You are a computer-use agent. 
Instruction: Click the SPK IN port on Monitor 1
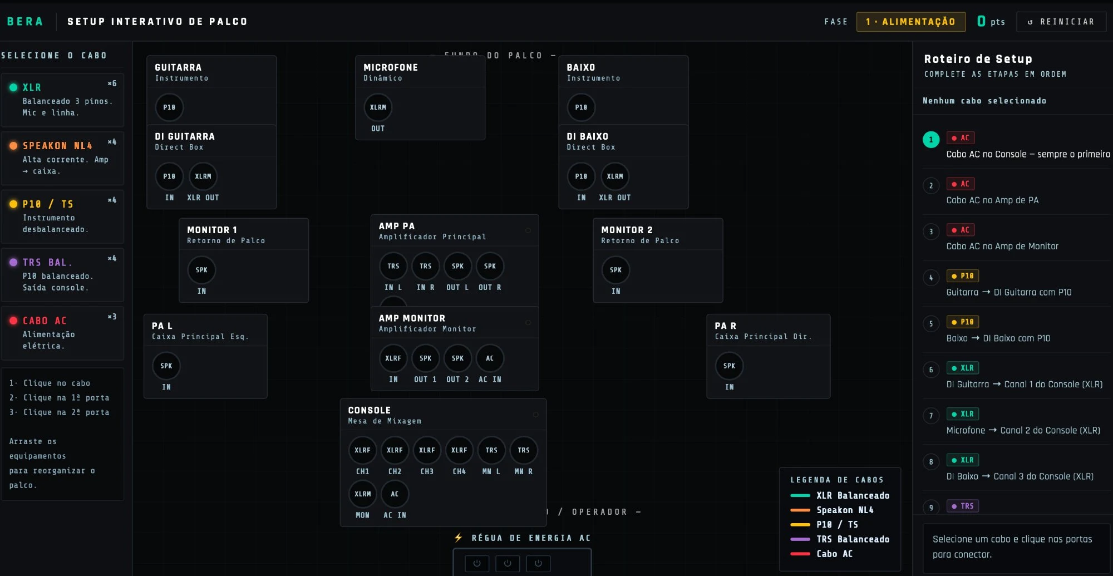click(x=201, y=270)
